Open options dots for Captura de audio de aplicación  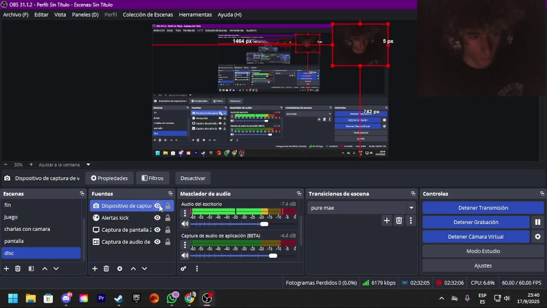coord(185,244)
